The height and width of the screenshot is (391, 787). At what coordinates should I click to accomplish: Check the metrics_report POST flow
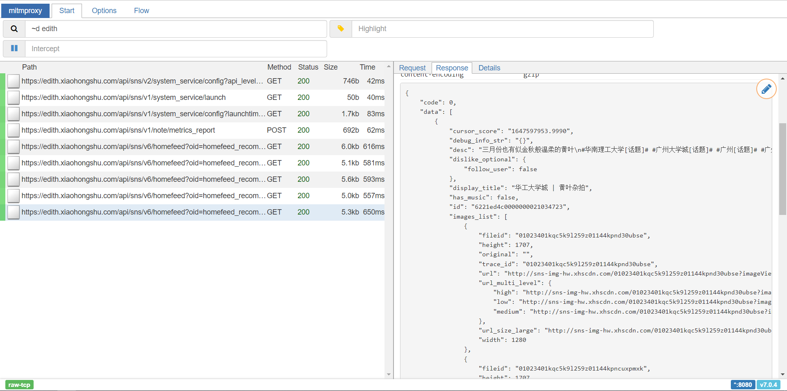(13, 130)
